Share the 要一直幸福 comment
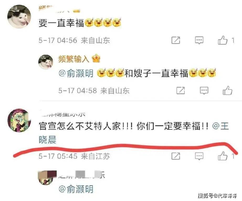Image resolution: width=242 pixels, height=201 pixels. pos(176,41)
